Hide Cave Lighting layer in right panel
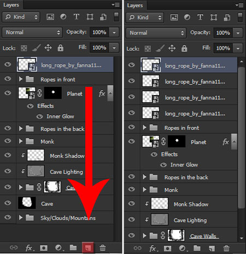246x254 pixels. click(x=131, y=219)
